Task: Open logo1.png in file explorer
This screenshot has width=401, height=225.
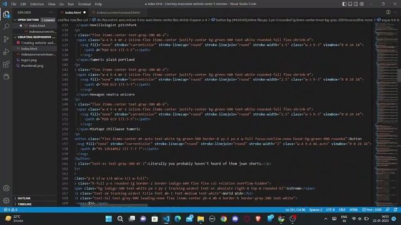Action: [x=29, y=60]
